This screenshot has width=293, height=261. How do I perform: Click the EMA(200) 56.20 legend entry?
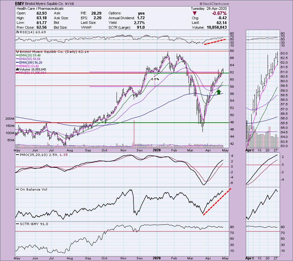29,63
